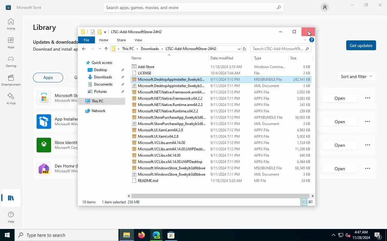387x241 pixels.
Task: Select Desktop in navigation pane
Action: [x=100, y=70]
